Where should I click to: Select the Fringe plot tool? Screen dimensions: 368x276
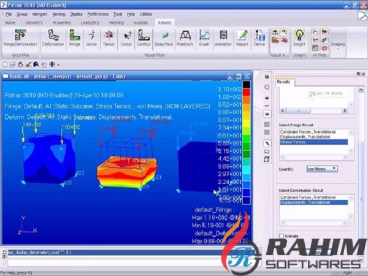pyautogui.click(x=74, y=38)
